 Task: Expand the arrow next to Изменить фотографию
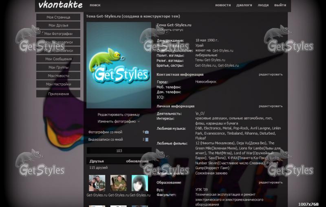point(139,122)
